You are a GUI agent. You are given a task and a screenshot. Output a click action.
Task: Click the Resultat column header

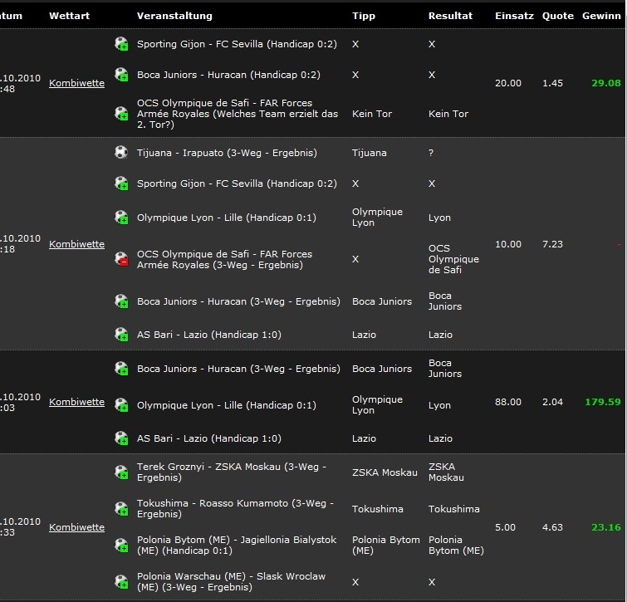(450, 16)
